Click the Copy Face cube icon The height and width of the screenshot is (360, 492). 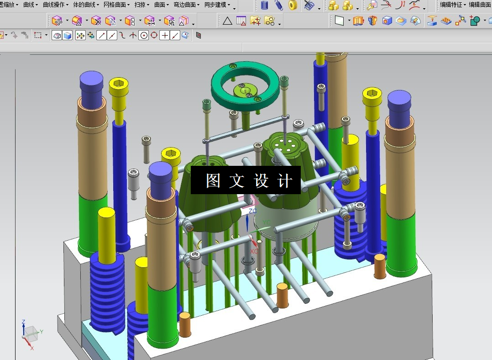110,21
